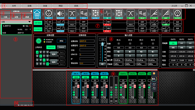Image resolution: width=195 pixels, height=110 pixels.
Task: Open channel one NOISE GATE block
Action: 60,23
